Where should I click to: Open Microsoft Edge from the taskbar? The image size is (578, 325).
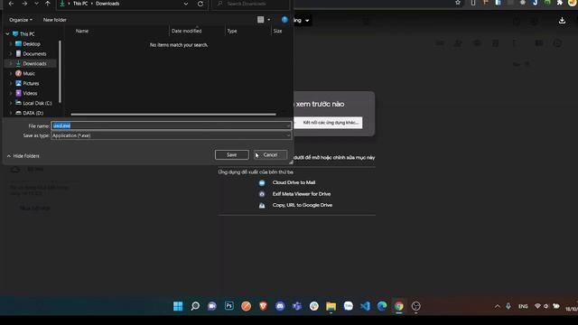pos(382,306)
